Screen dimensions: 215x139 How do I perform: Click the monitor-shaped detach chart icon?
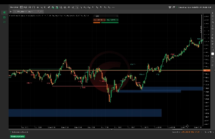[x=26, y=7]
